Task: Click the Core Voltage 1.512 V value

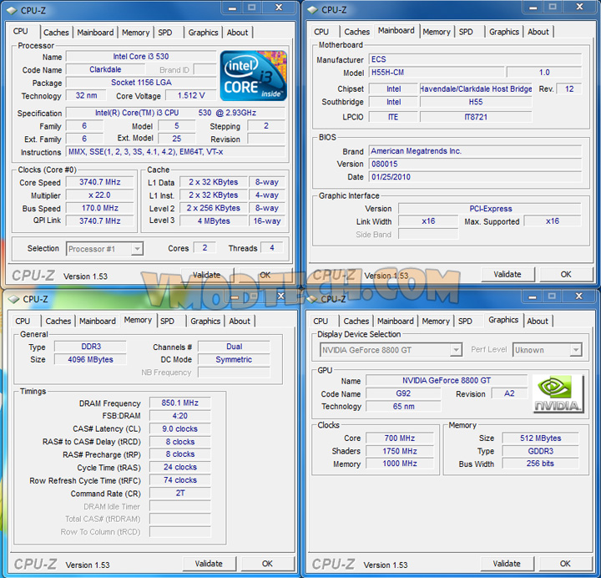Action: (x=191, y=95)
